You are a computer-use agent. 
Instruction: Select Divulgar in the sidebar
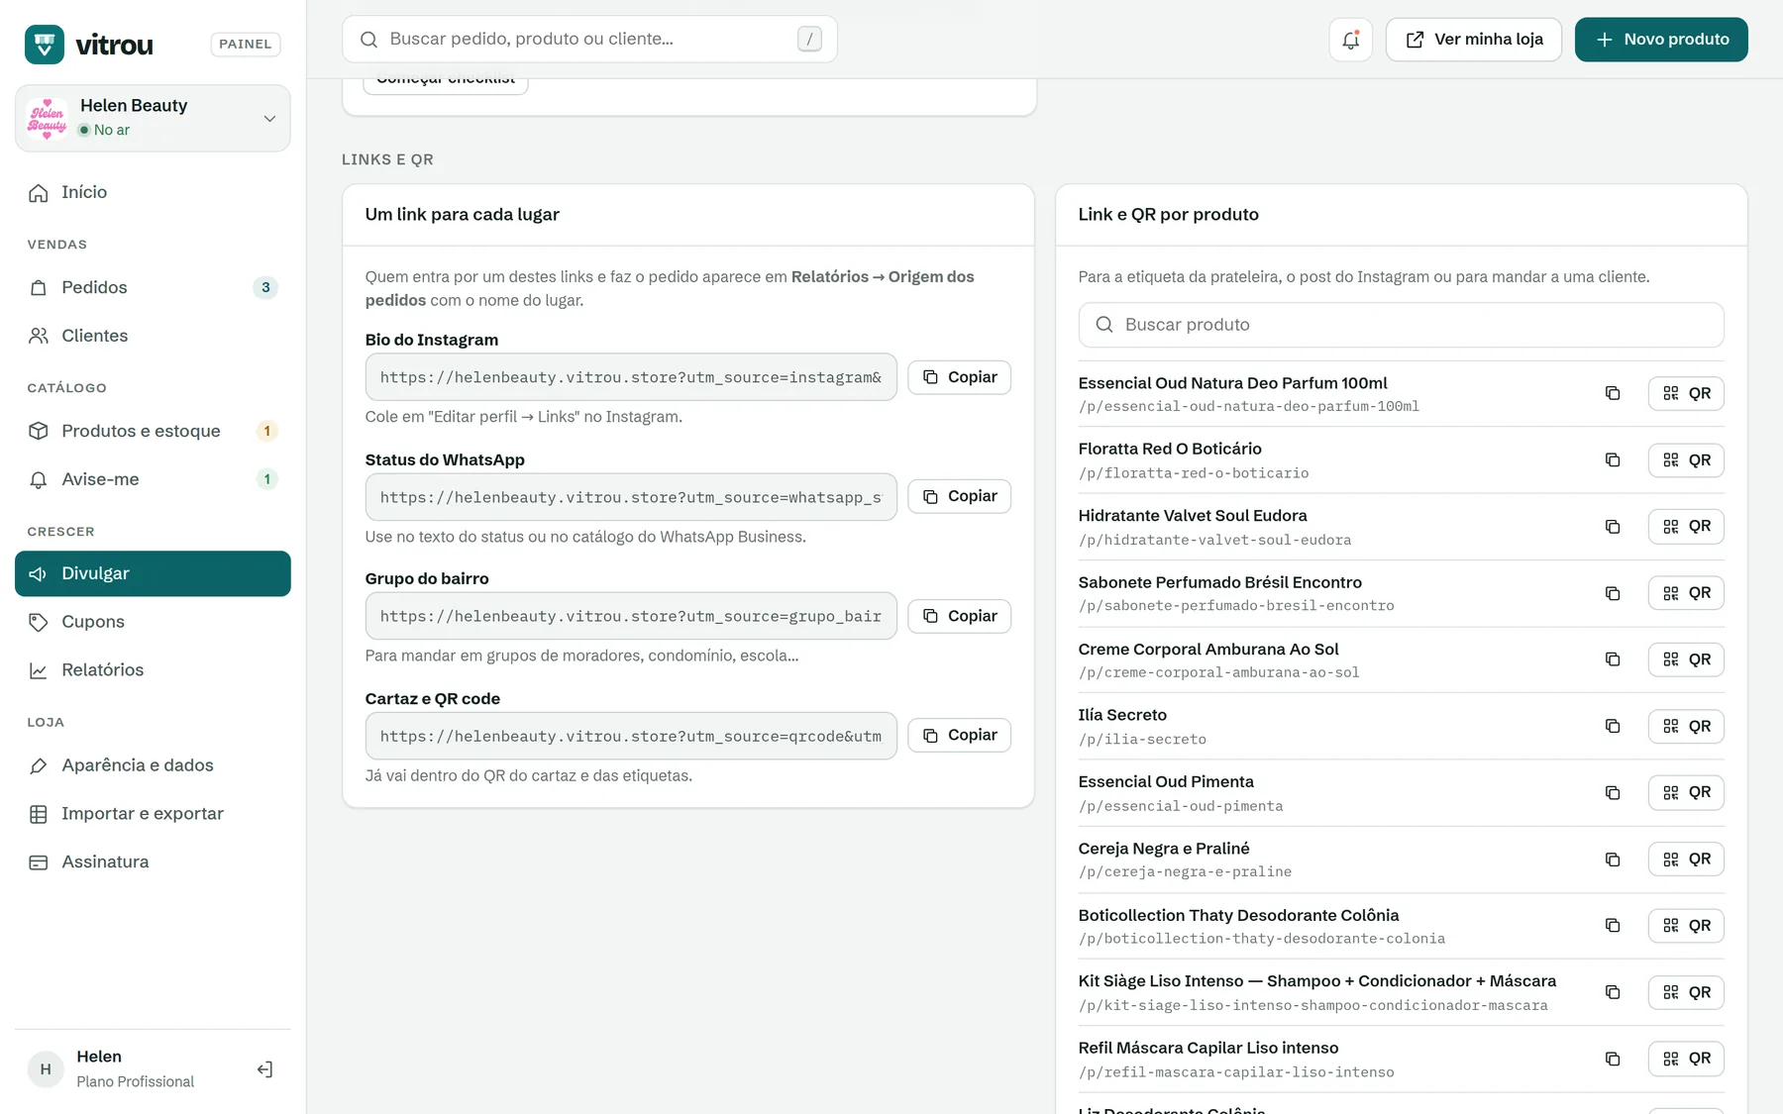pyautogui.click(x=153, y=573)
